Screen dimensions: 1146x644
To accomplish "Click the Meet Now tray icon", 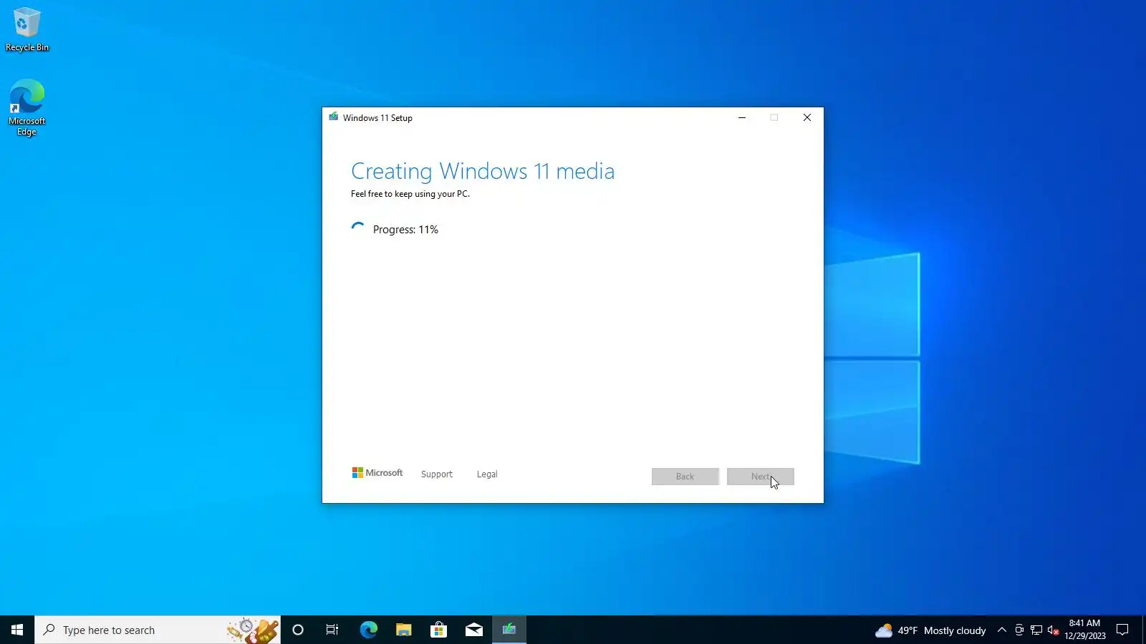I will pyautogui.click(x=1019, y=630).
